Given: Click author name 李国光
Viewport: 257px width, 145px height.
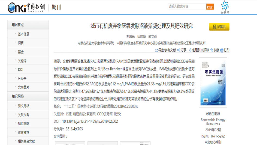Looking at the screenshot, I should [x=130, y=37].
